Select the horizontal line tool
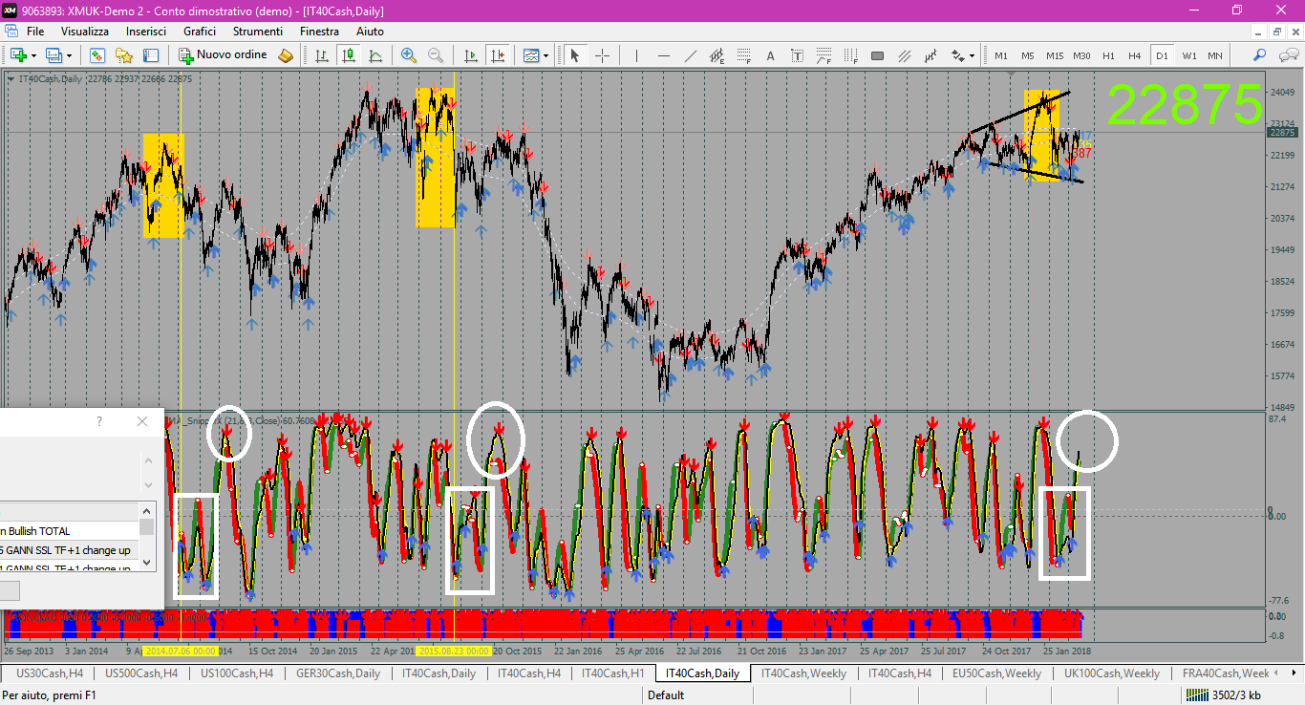The width and height of the screenshot is (1305, 705). 663,55
